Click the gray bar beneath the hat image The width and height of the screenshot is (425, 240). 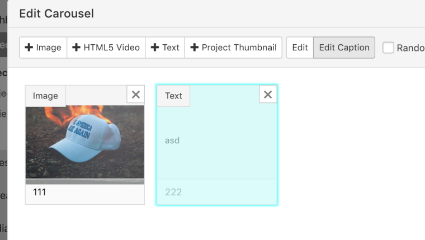(84, 181)
